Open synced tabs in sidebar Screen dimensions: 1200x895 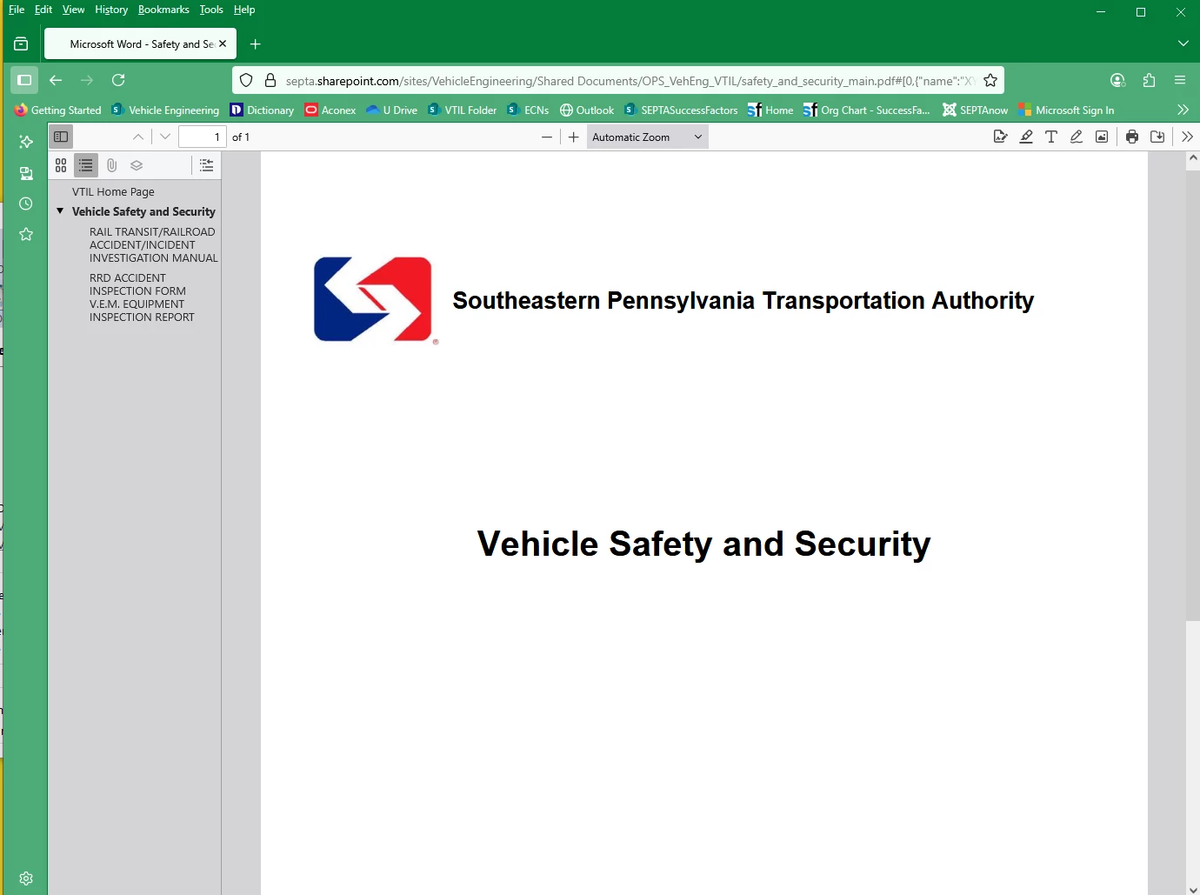click(x=26, y=173)
